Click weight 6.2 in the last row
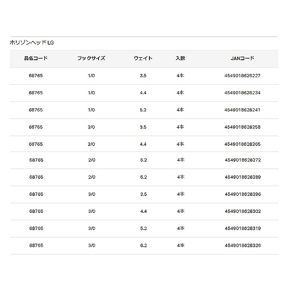The width and height of the screenshot is (291, 291). (143, 246)
